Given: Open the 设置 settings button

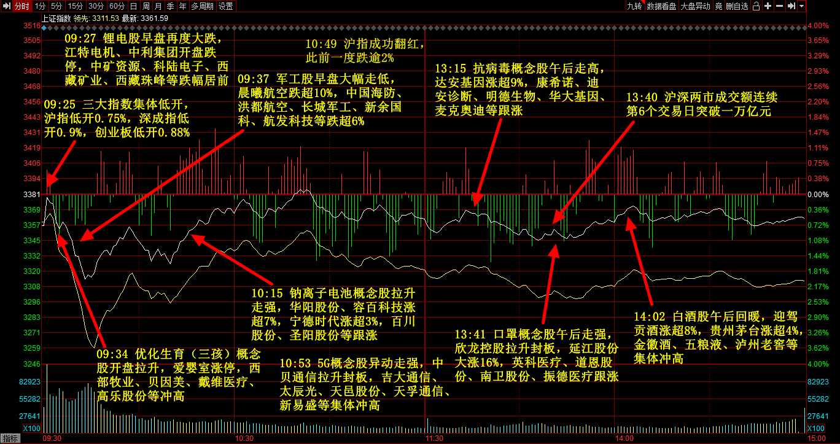Looking at the screenshot, I should [x=225, y=6].
